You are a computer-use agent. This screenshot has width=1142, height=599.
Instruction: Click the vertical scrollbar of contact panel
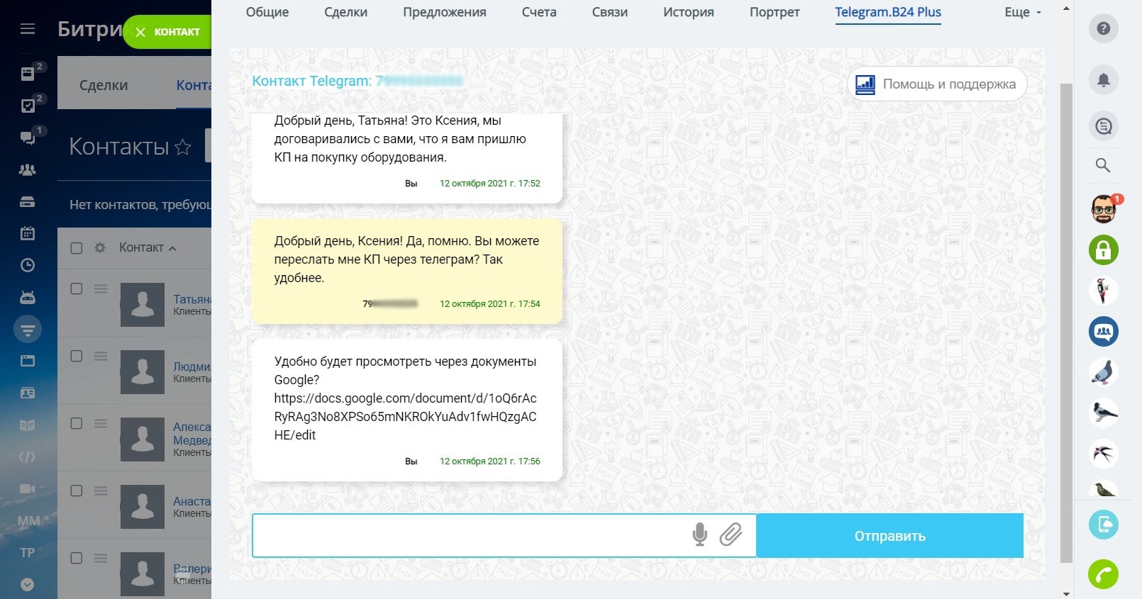point(1066,323)
